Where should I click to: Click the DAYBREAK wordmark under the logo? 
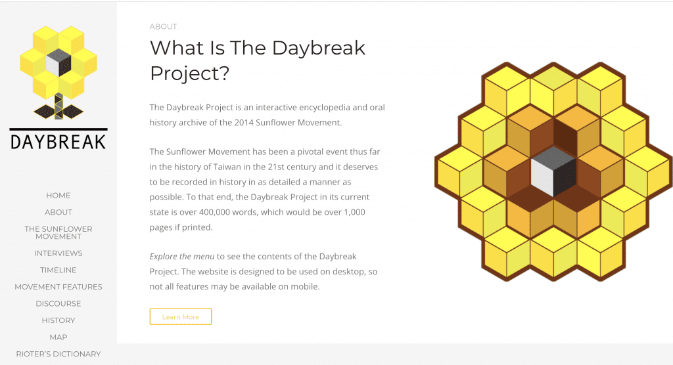pos(58,140)
